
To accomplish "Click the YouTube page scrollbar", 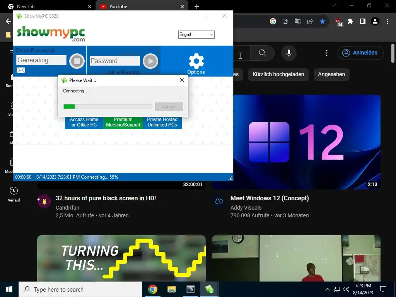I will [x=393, y=53].
